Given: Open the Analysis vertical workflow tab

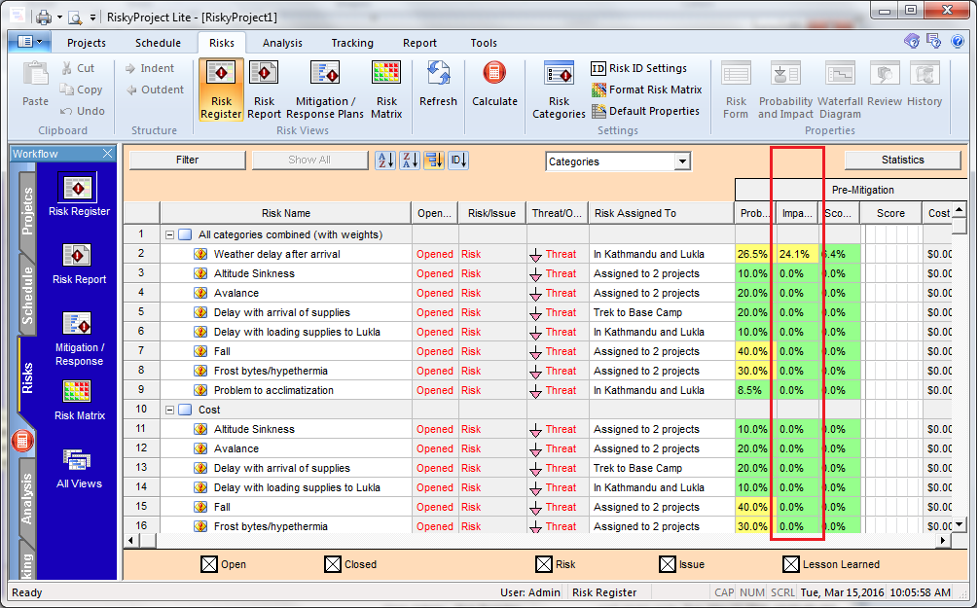Looking at the screenshot, I should (27, 498).
